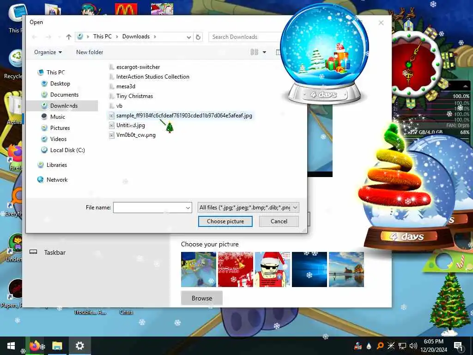The width and height of the screenshot is (473, 355).
Task: Change the view layout icon
Action: (255, 52)
